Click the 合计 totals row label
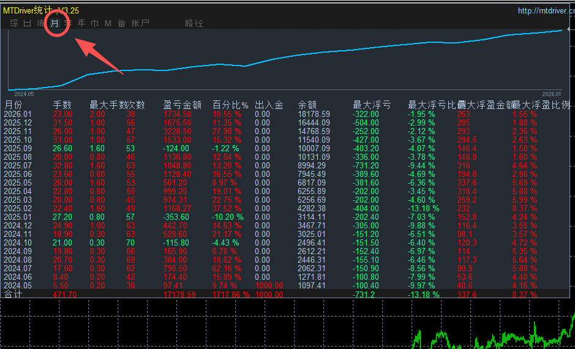This screenshot has width=575, height=349. [x=13, y=295]
